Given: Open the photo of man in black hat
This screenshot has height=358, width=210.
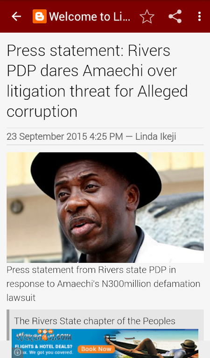Looking at the screenshot, I should coord(105,207).
